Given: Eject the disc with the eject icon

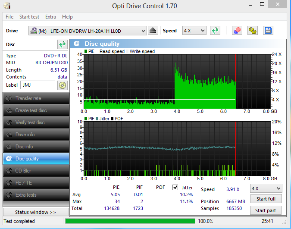Looking at the screenshot, I should coord(153,31).
